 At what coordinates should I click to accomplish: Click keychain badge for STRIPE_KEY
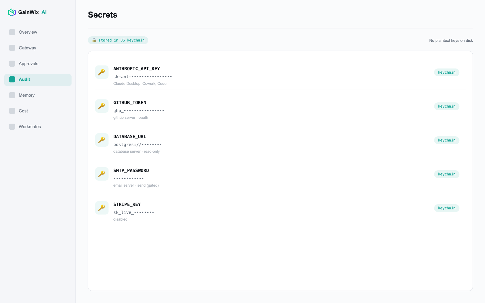(x=447, y=208)
